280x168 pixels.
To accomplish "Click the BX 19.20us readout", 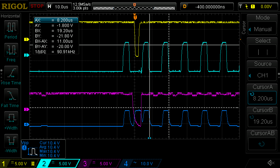I will coord(54,31).
